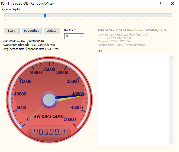This screenshot has height=152, width=179.
Task: Click the 'Drive E: 953.8/953.5GB free' line
Action: [x=123, y=35]
